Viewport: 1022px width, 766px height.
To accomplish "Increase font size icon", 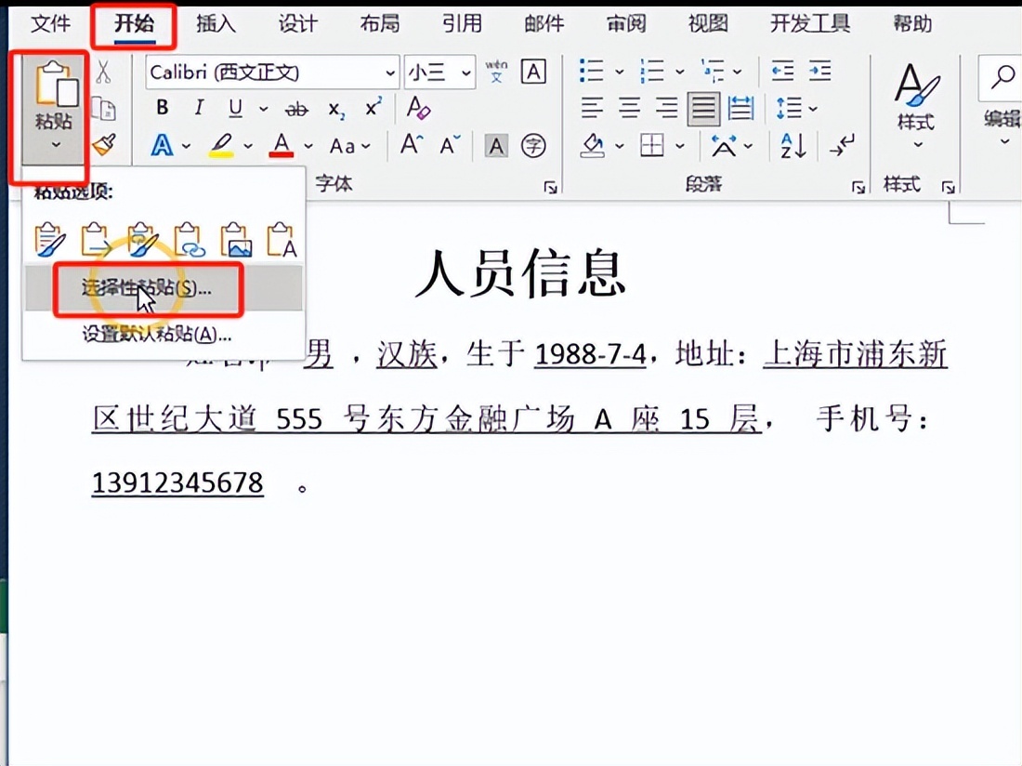I will point(412,145).
